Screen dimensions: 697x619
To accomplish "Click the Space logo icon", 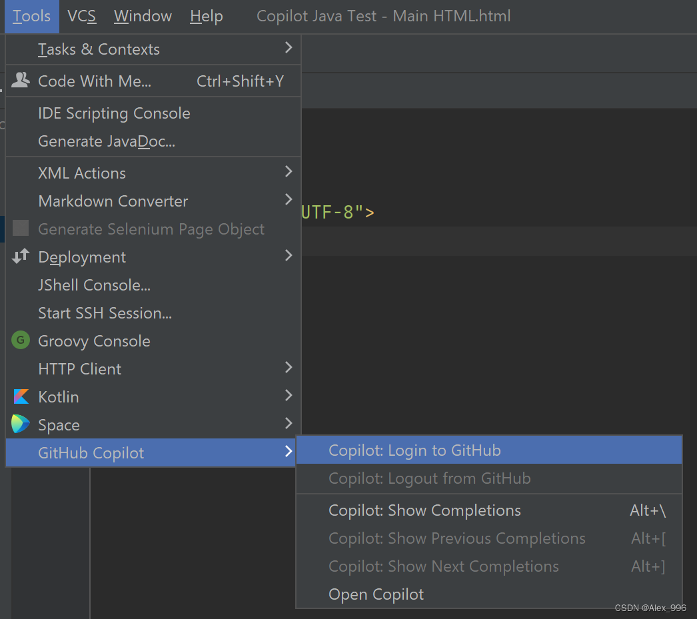I will click(21, 424).
